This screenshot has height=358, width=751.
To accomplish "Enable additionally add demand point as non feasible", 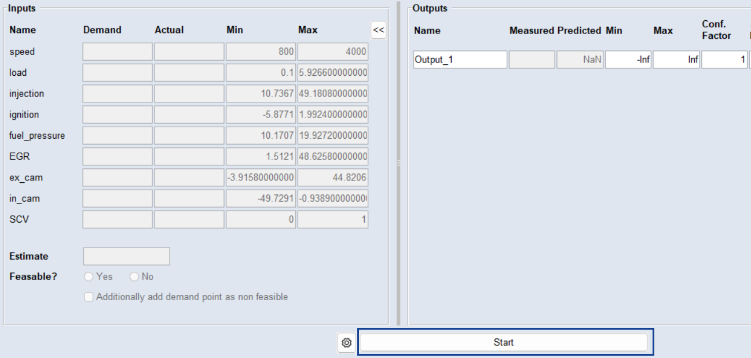I will pyautogui.click(x=89, y=297).
